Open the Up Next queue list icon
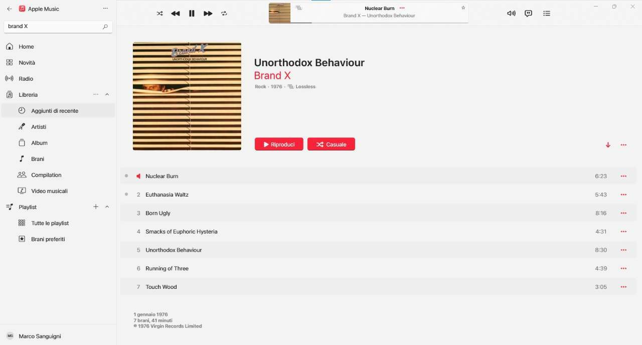Image resolution: width=642 pixels, height=345 pixels. [547, 14]
